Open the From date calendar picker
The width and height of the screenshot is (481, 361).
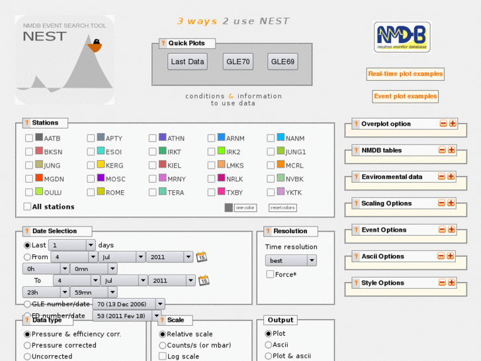coord(202,256)
